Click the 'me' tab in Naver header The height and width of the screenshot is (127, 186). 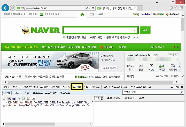click(x=101, y=14)
